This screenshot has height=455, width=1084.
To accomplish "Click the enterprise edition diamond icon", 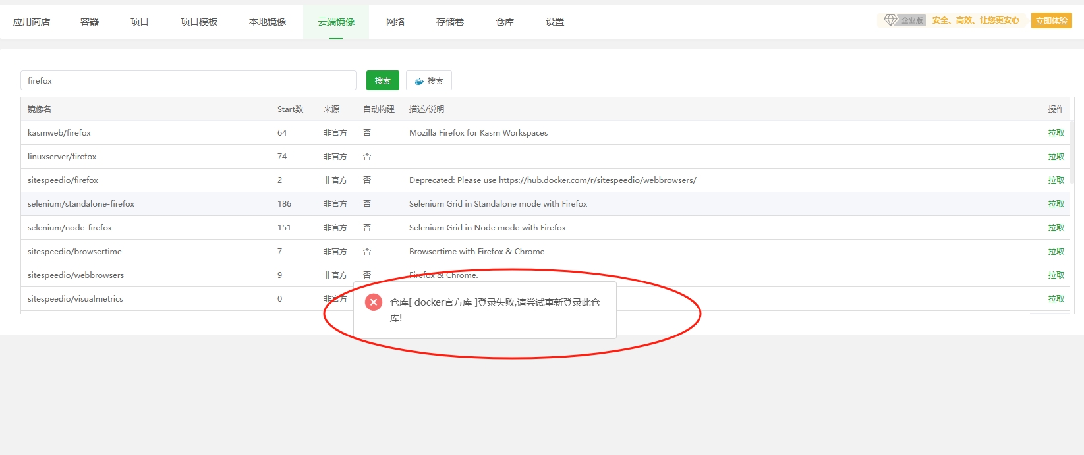I will click(x=891, y=20).
